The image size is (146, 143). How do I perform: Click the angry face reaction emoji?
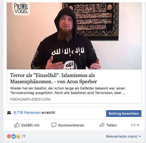tap(9, 136)
